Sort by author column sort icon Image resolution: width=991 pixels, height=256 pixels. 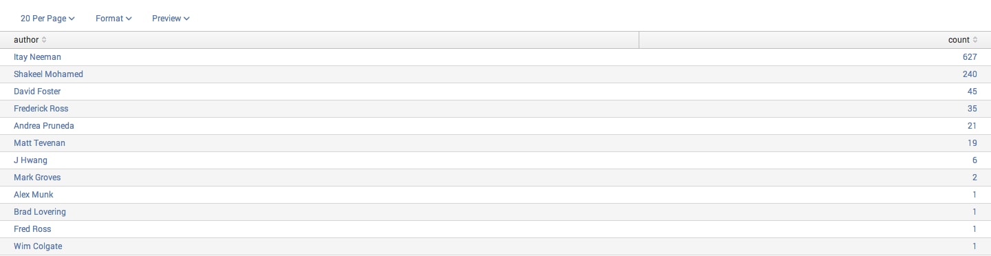tap(44, 40)
